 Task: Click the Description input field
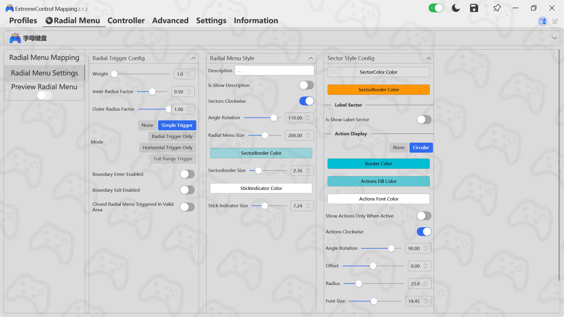[274, 70]
